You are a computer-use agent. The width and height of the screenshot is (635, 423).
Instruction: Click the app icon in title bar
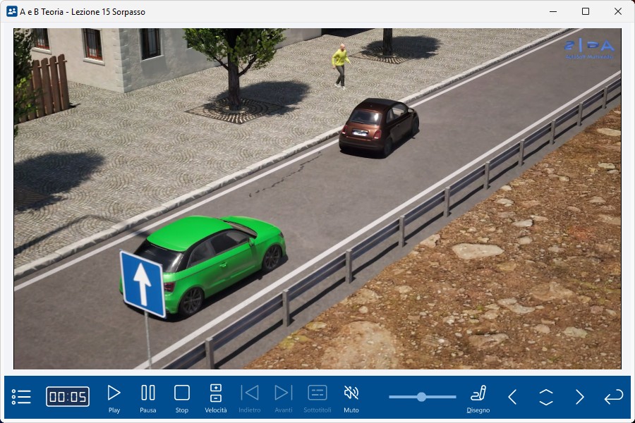11,11
